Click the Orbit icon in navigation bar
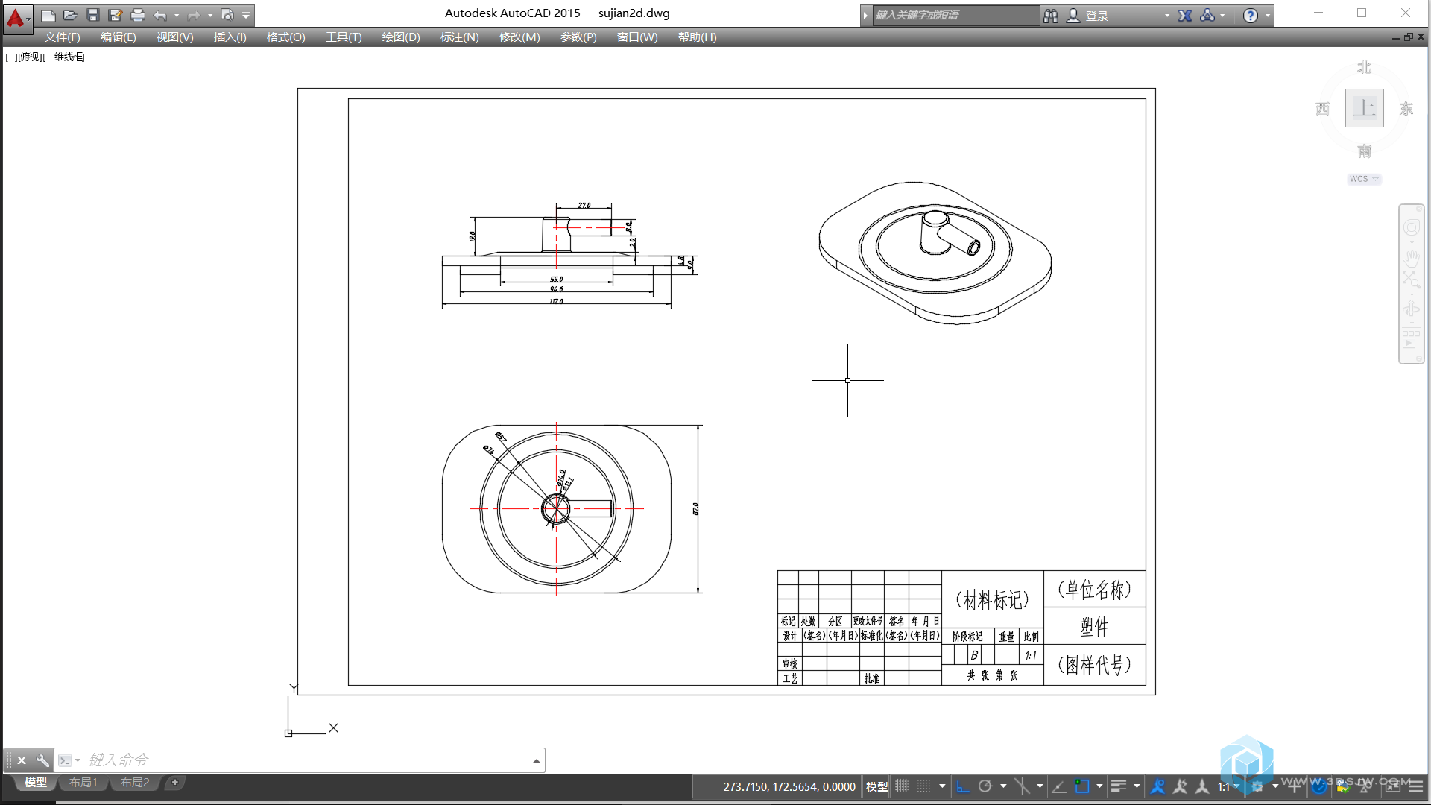This screenshot has height=805, width=1431. point(1412,309)
